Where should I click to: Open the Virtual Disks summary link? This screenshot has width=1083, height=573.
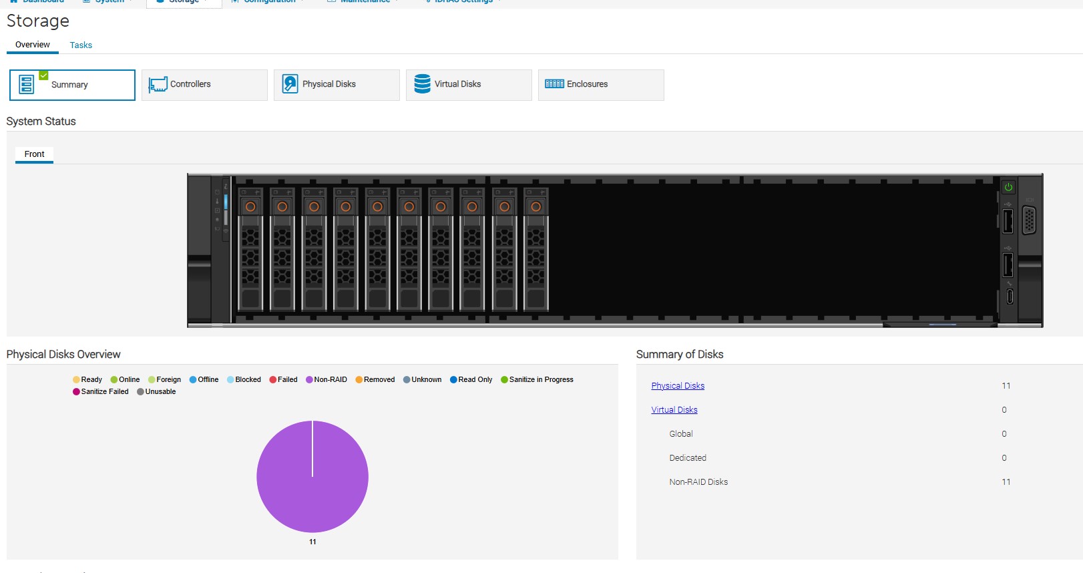(674, 410)
